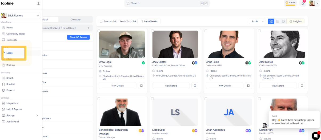Open the Topline OS monitor icon

point(3,40)
